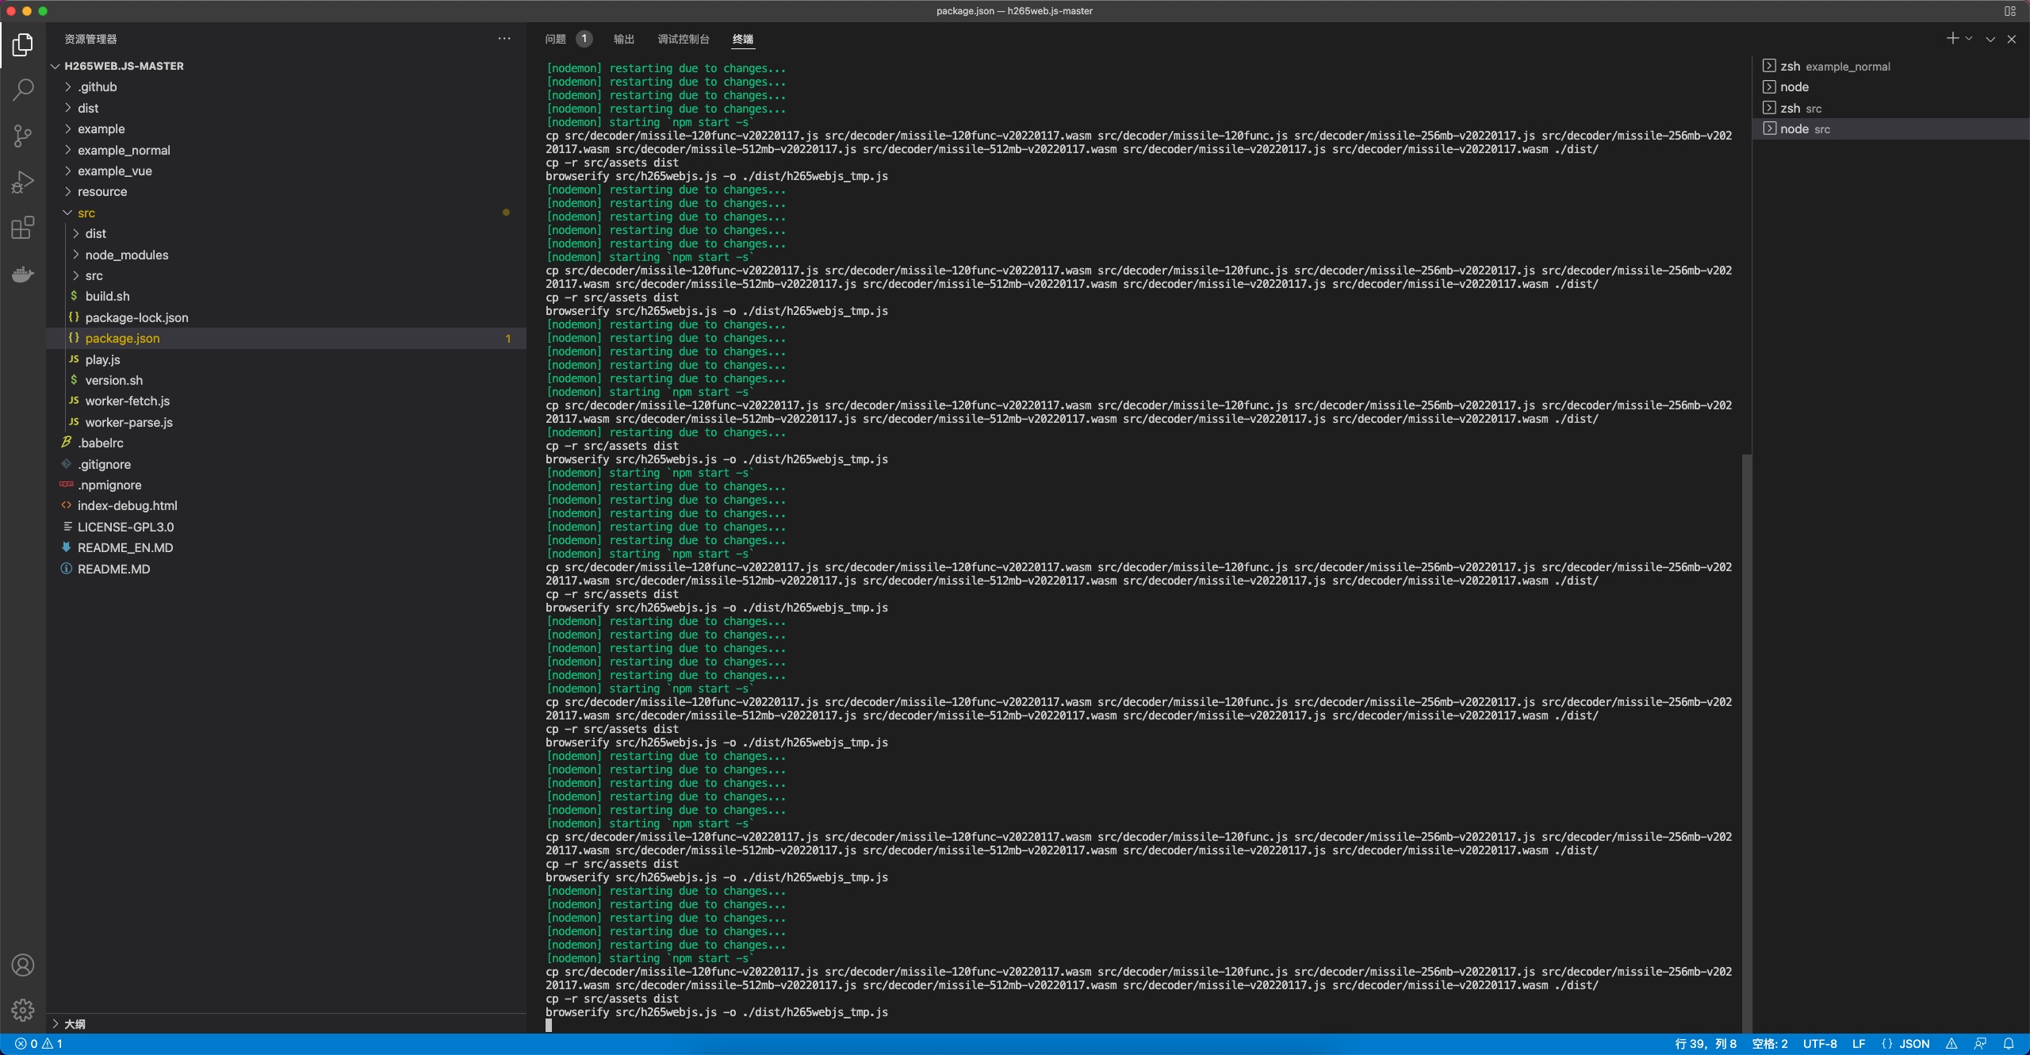Open the Search panel
The height and width of the screenshot is (1055, 2030).
click(23, 90)
